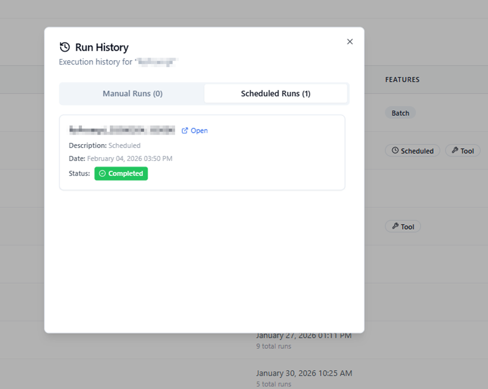Click the Batch feature badge
The image size is (488, 389).
[400, 113]
